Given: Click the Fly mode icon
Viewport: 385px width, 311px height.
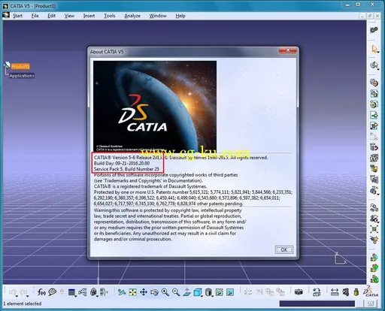Looking at the screenshot, I should click(122, 292).
